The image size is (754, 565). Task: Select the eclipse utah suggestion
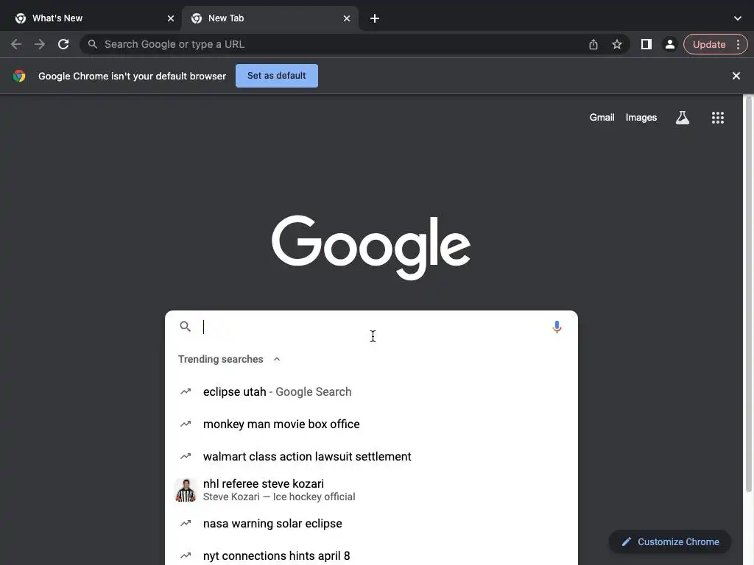(371, 391)
